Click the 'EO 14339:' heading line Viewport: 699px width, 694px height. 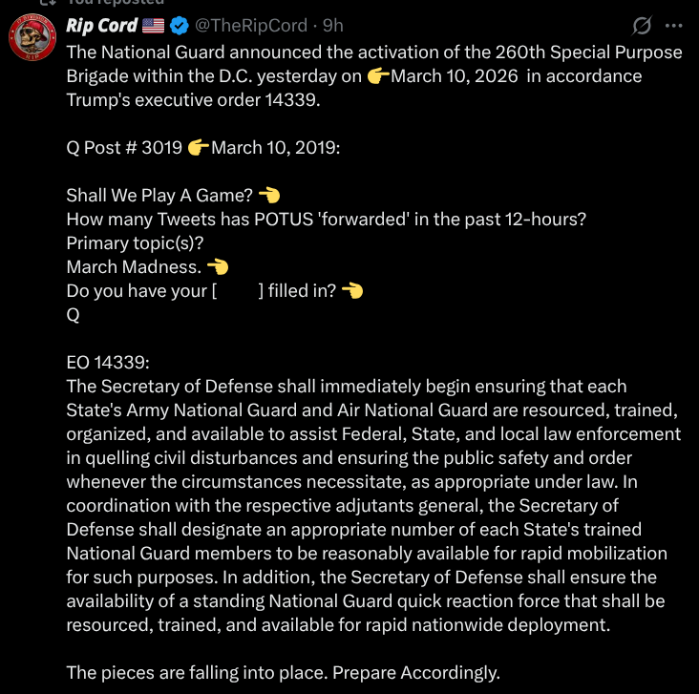click(x=108, y=362)
